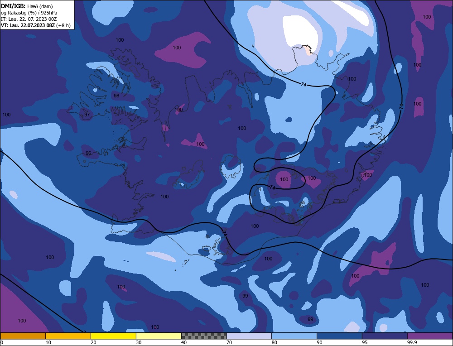Click the "97" humidity value on the map
453x346 pixels.
tap(87, 115)
